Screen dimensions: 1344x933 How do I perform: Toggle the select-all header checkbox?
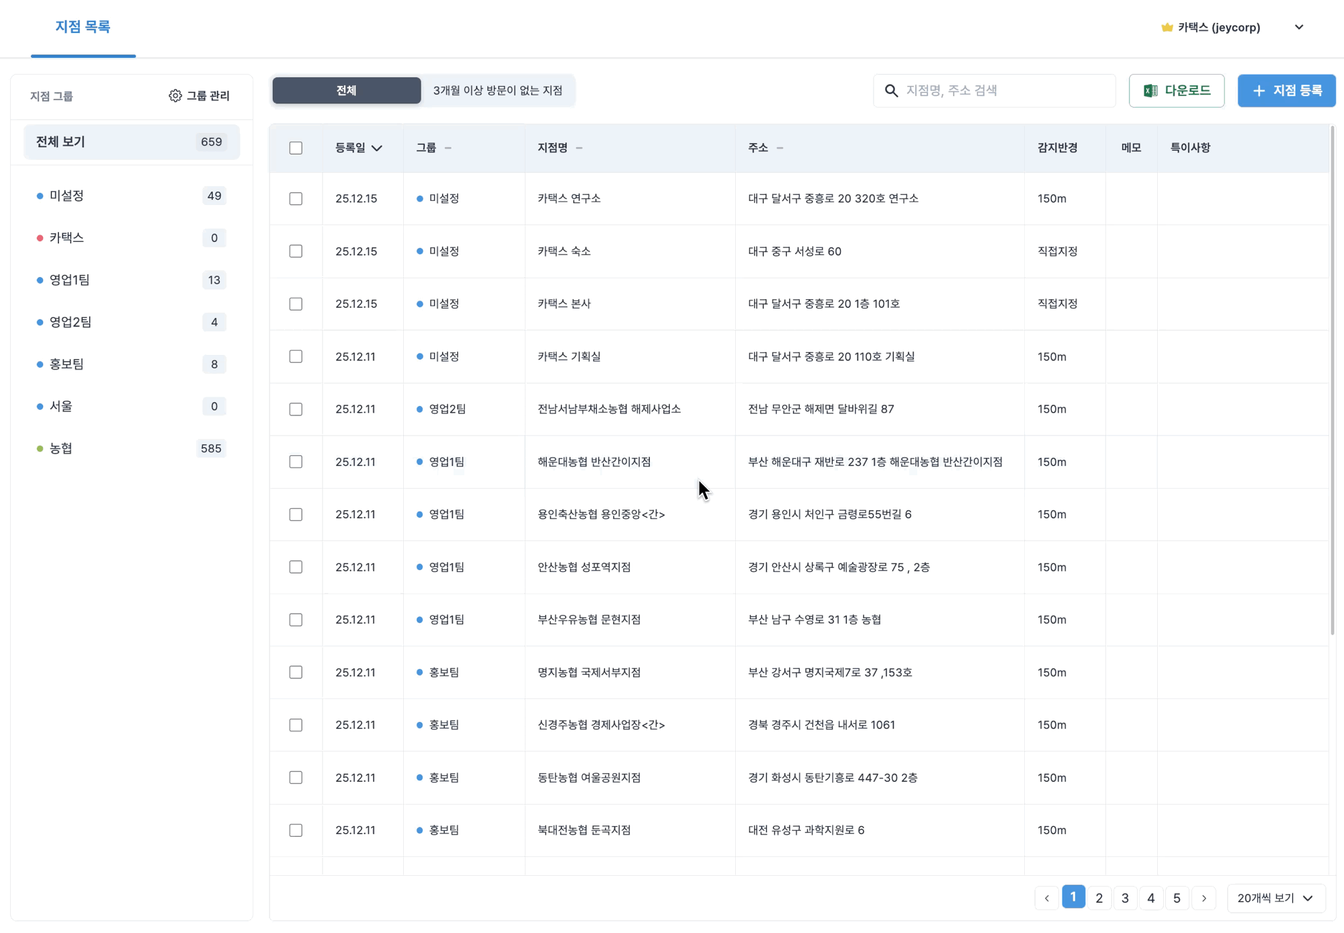[x=296, y=148]
